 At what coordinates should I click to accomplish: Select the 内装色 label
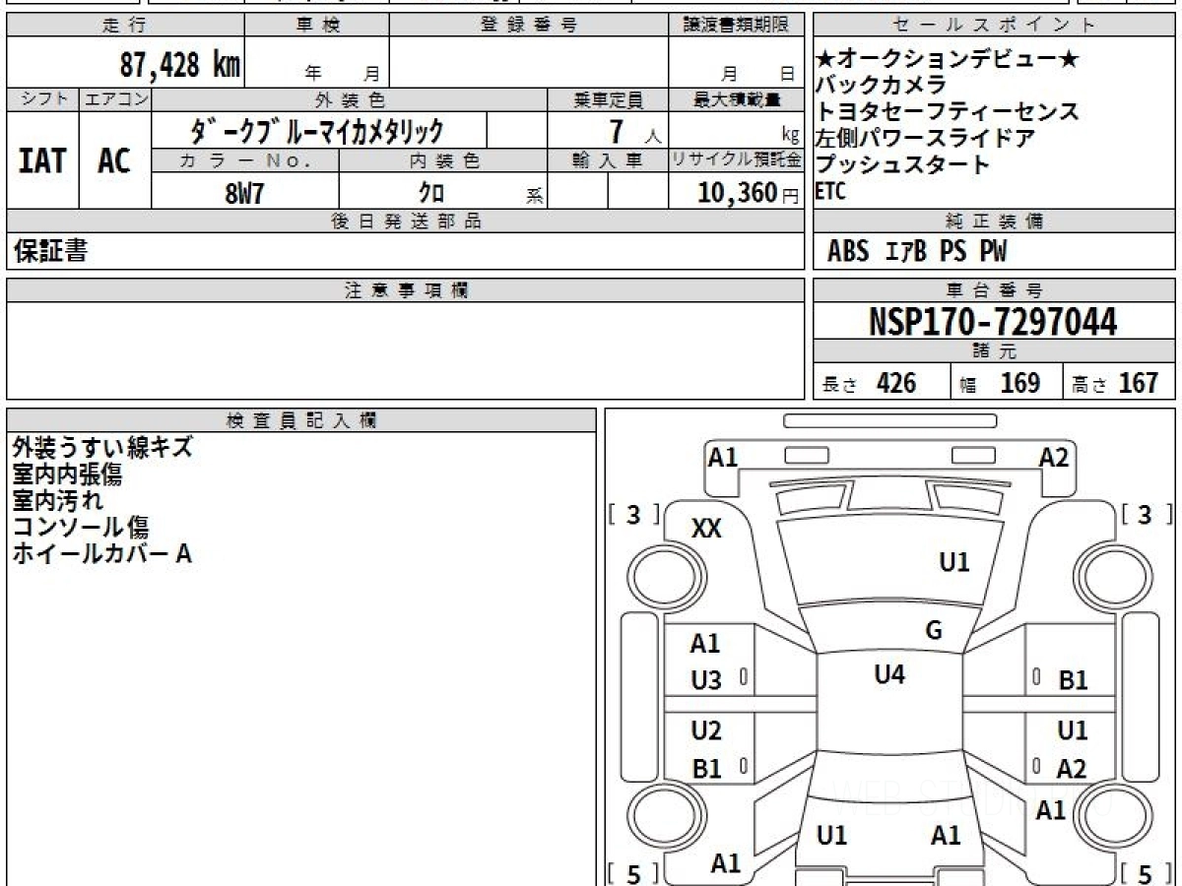(x=443, y=160)
